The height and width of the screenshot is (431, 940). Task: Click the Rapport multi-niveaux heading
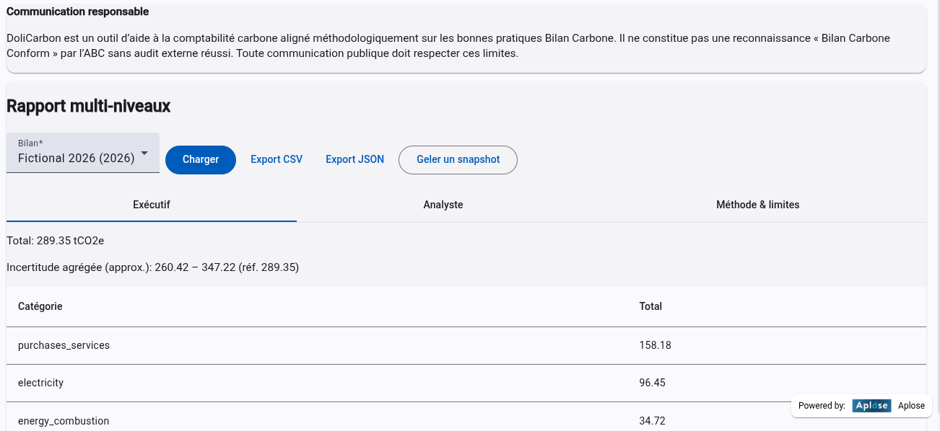tap(88, 106)
